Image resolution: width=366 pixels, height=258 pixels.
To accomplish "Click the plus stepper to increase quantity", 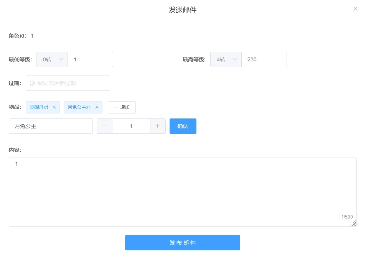I will 158,126.
